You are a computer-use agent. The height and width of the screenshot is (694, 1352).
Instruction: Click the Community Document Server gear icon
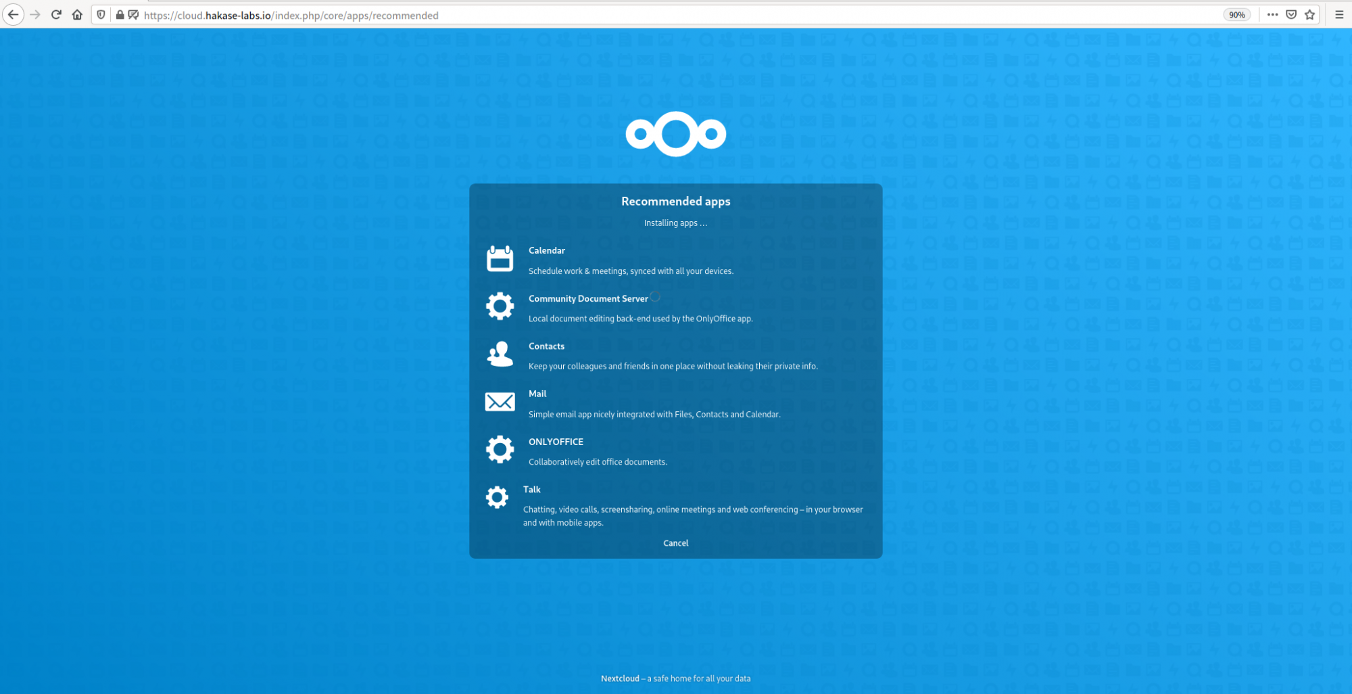pos(500,306)
